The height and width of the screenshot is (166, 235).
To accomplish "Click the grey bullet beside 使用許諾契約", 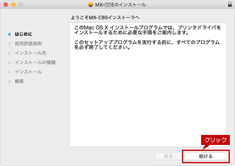I will click(x=10, y=44).
